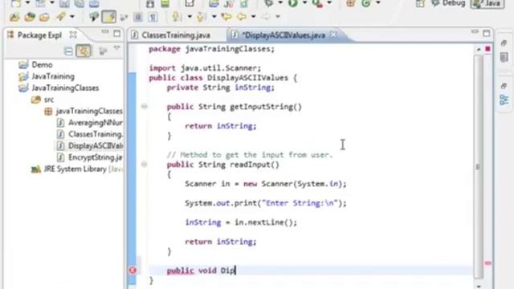
Task: Click the editor scrollbar up arrow
Action: [x=479, y=49]
